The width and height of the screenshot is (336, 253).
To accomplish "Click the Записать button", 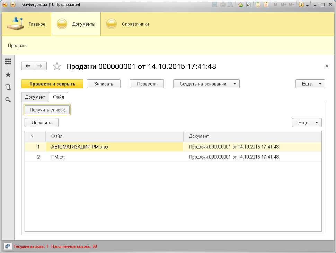I will click(104, 84).
